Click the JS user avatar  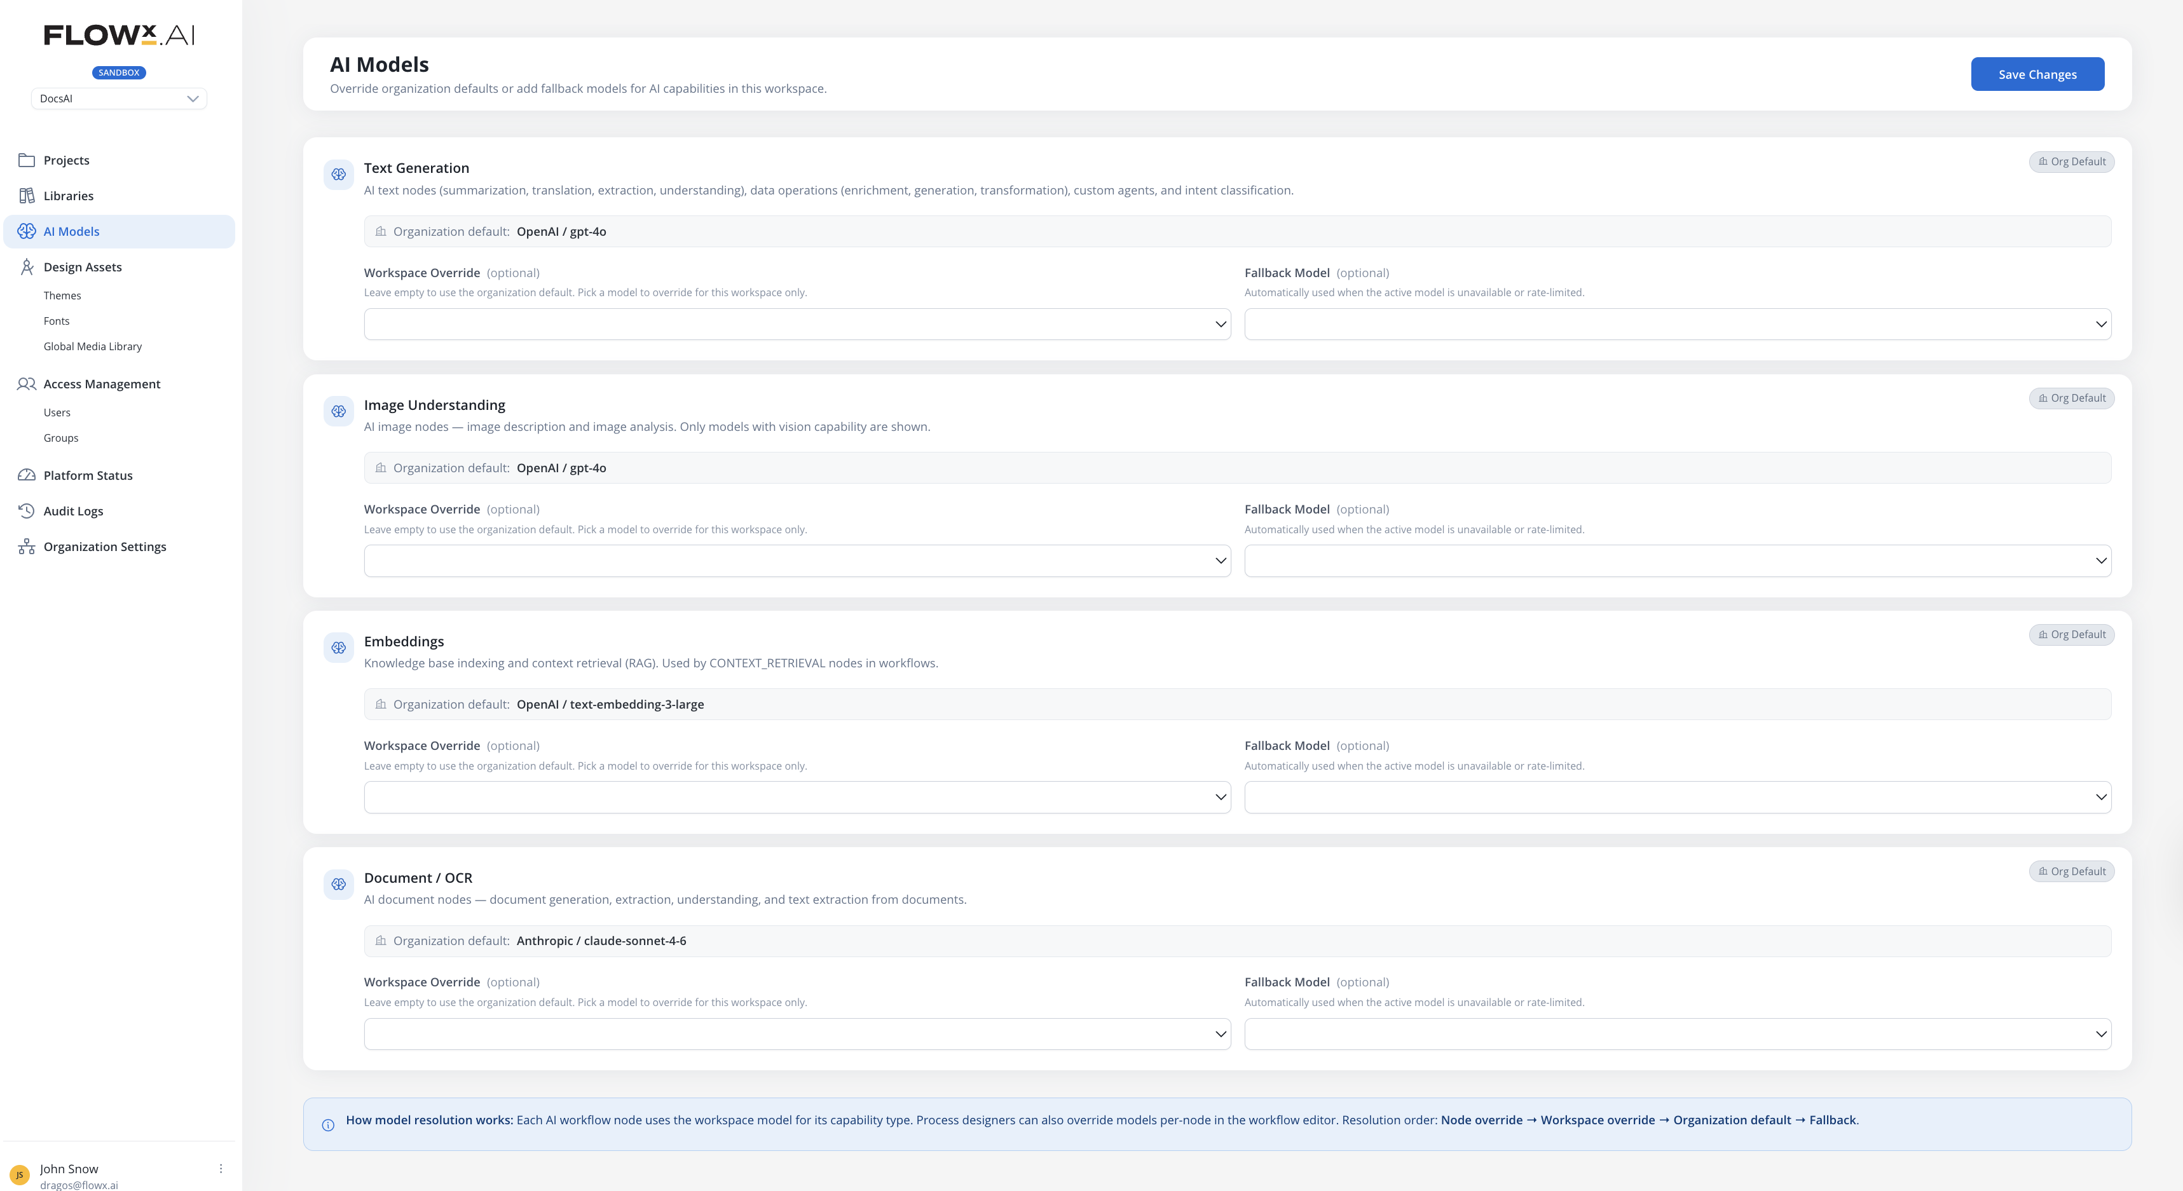pos(20,1175)
